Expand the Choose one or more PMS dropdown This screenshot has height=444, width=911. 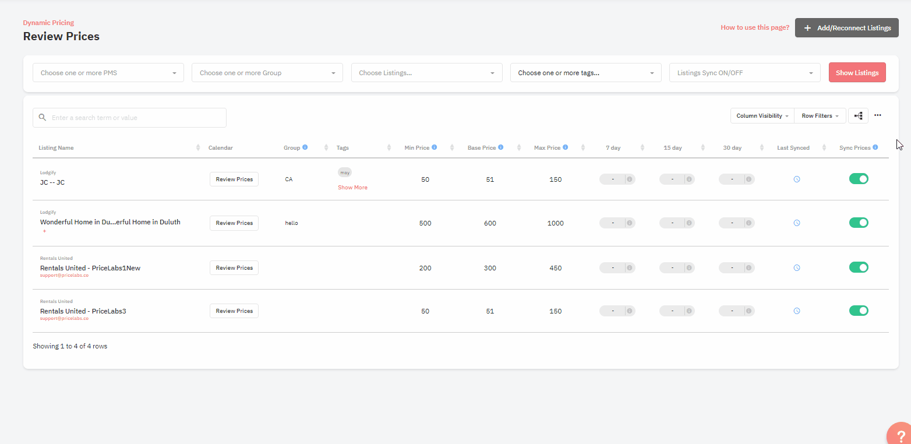[108, 73]
